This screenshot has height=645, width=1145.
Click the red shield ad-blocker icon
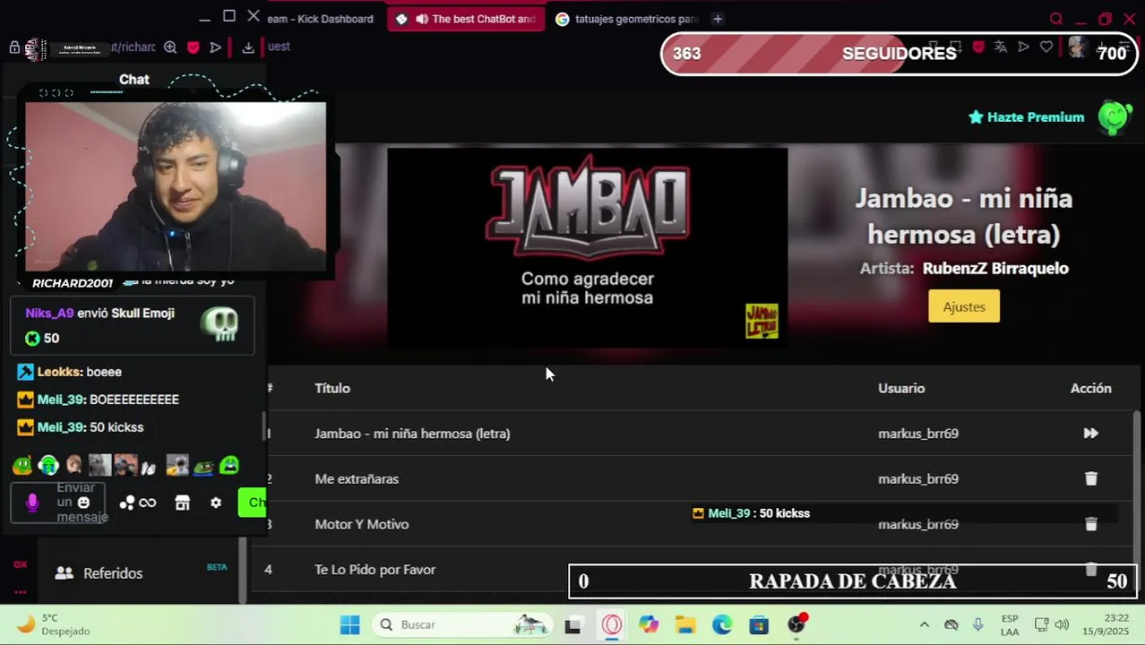click(x=194, y=47)
